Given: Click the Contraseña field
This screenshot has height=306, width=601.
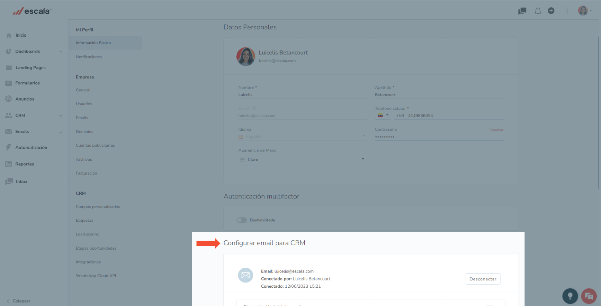Looking at the screenshot, I should (439, 137).
